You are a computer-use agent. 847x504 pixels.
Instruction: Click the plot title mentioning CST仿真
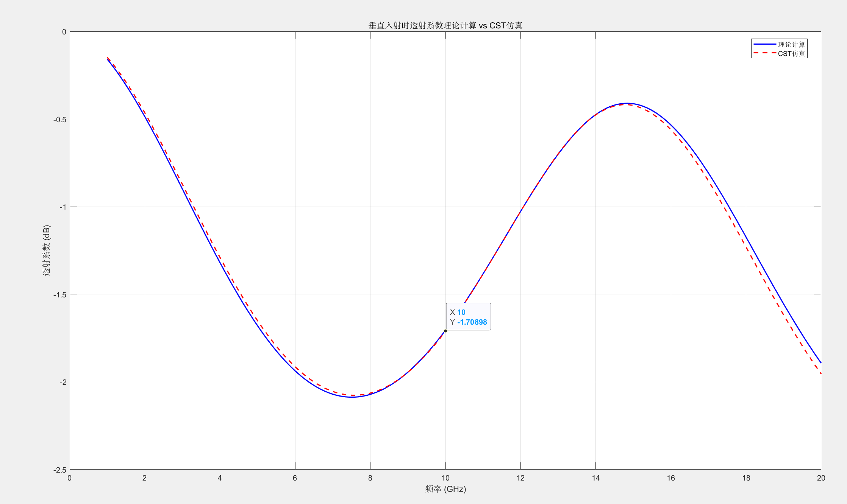coord(445,25)
